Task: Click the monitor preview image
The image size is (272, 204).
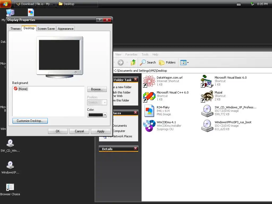Action: 59,57
